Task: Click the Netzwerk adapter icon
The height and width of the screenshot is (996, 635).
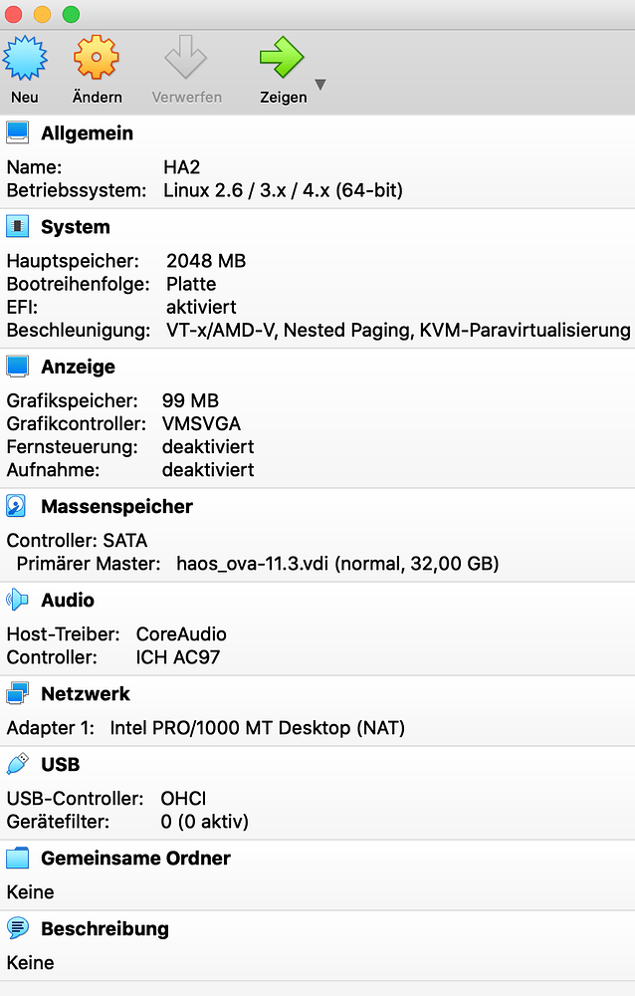Action: click(x=17, y=693)
